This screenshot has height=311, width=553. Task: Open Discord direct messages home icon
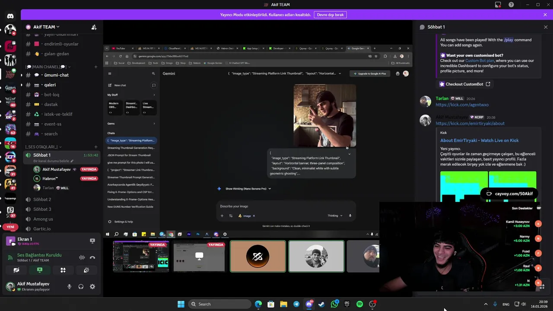10,16
